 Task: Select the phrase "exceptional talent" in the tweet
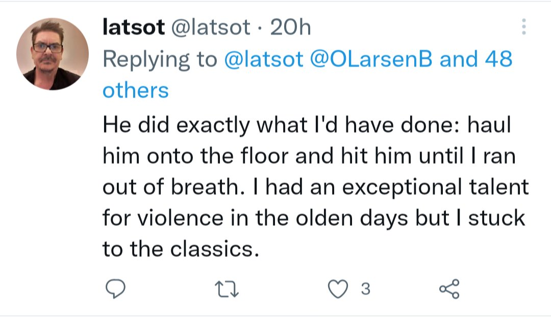435,187
